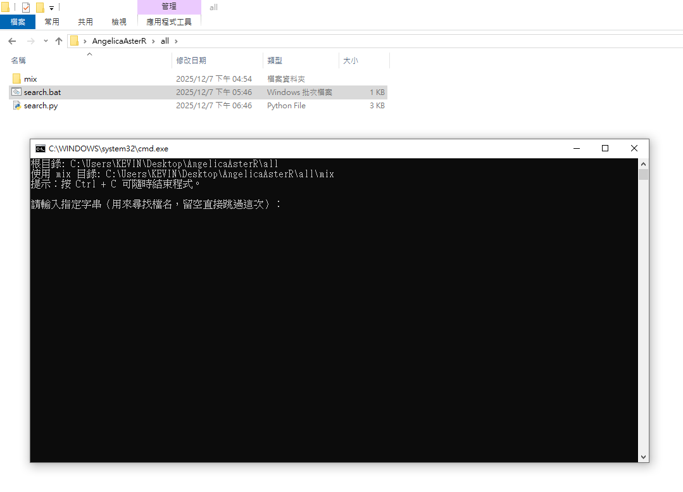Sort files by 修改日期 column header

click(191, 61)
